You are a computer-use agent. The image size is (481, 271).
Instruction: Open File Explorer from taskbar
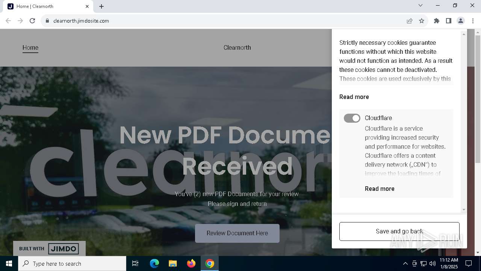pyautogui.click(x=172, y=263)
